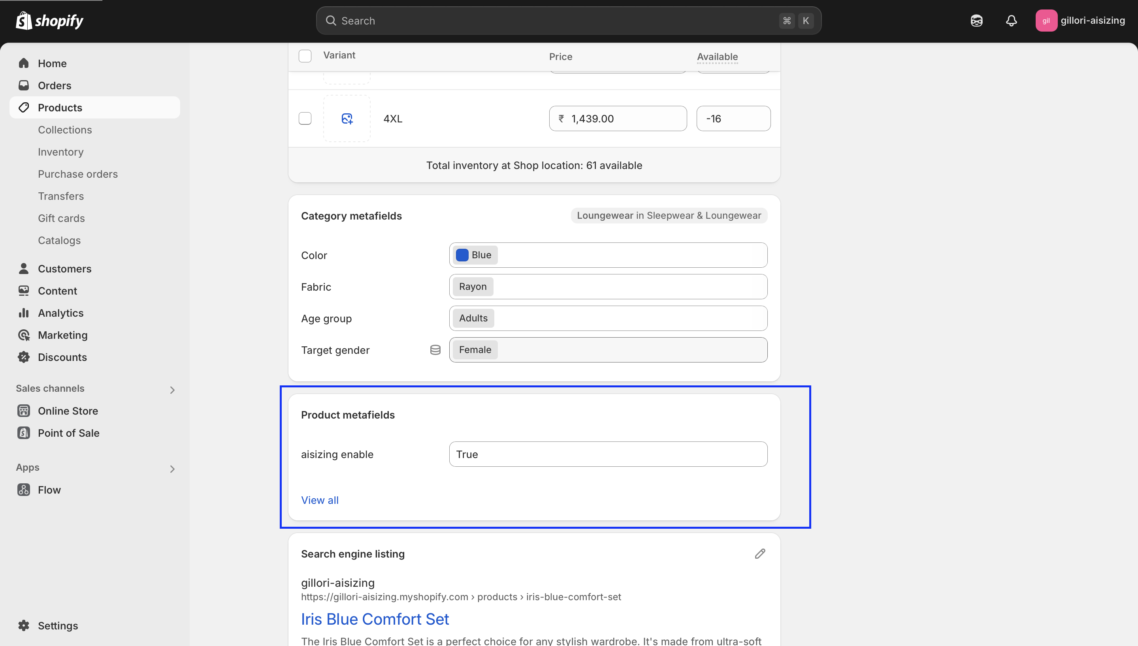The image size is (1138, 646).
Task: Click the top search bar
Action: point(569,21)
